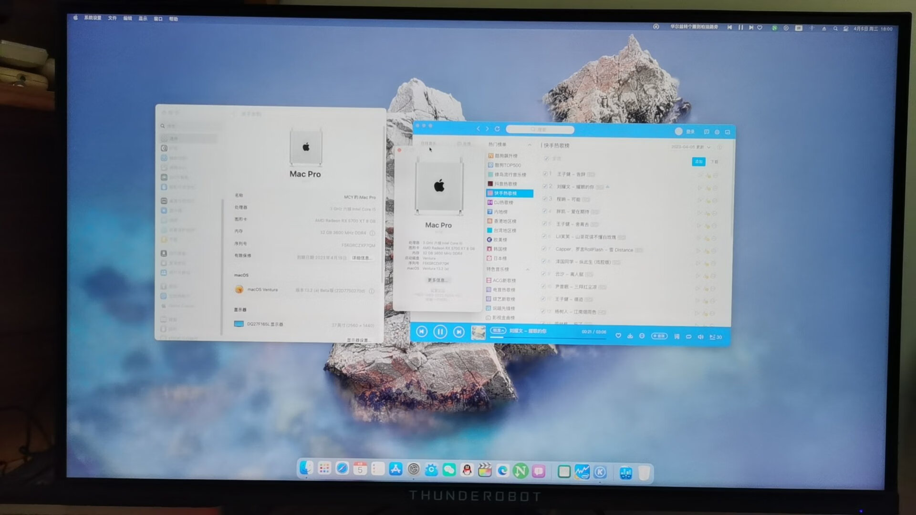Click 更多信息 button in About Mac window
Screen dimensions: 916x515
tap(437, 280)
